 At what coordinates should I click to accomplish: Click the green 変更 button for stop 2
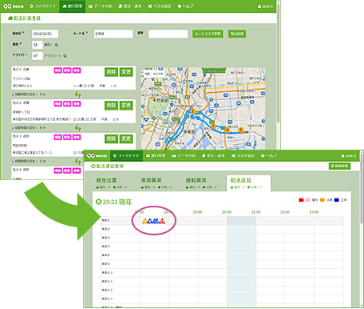click(126, 106)
